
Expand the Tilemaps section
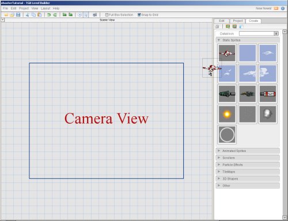coord(248,172)
